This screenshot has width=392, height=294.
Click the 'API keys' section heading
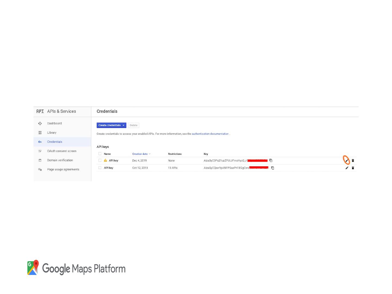coord(103,147)
